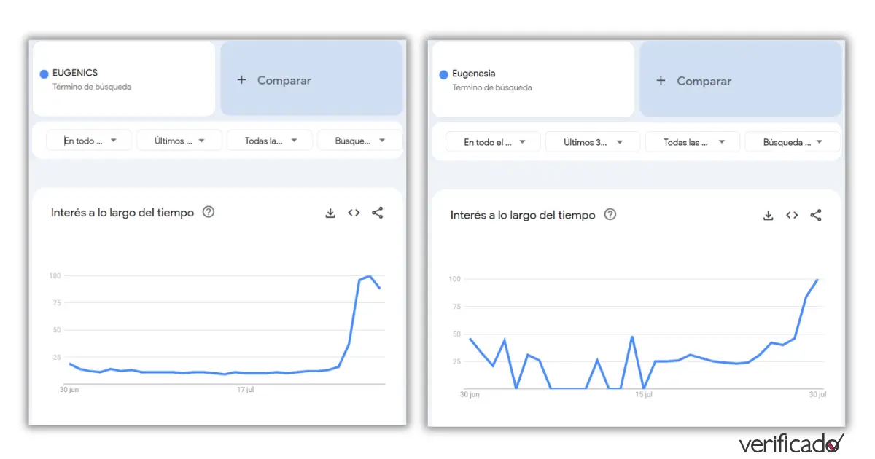Expand the 'Últimos ...' time range dropdown on left
Image resolution: width=875 pixels, height=459 pixels.
tap(179, 141)
